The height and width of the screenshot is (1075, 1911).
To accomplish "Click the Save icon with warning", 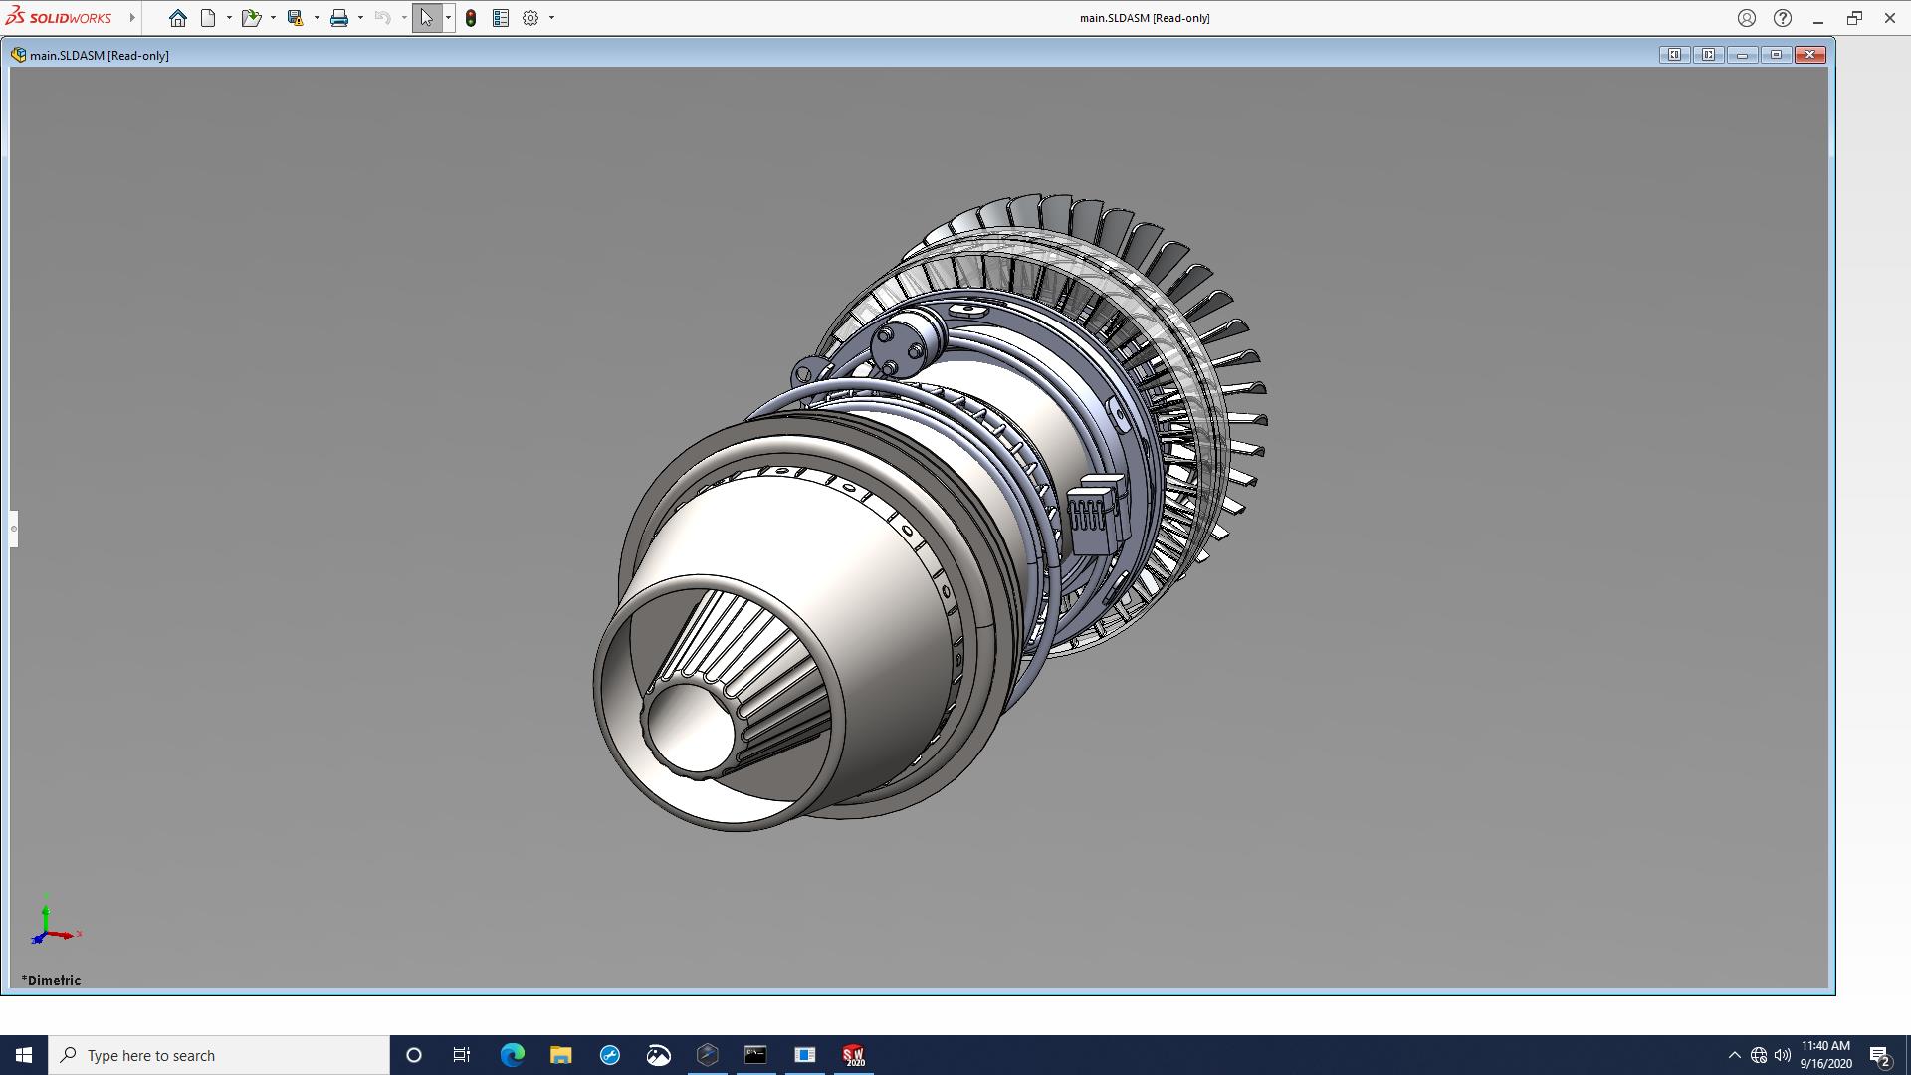I will (295, 18).
